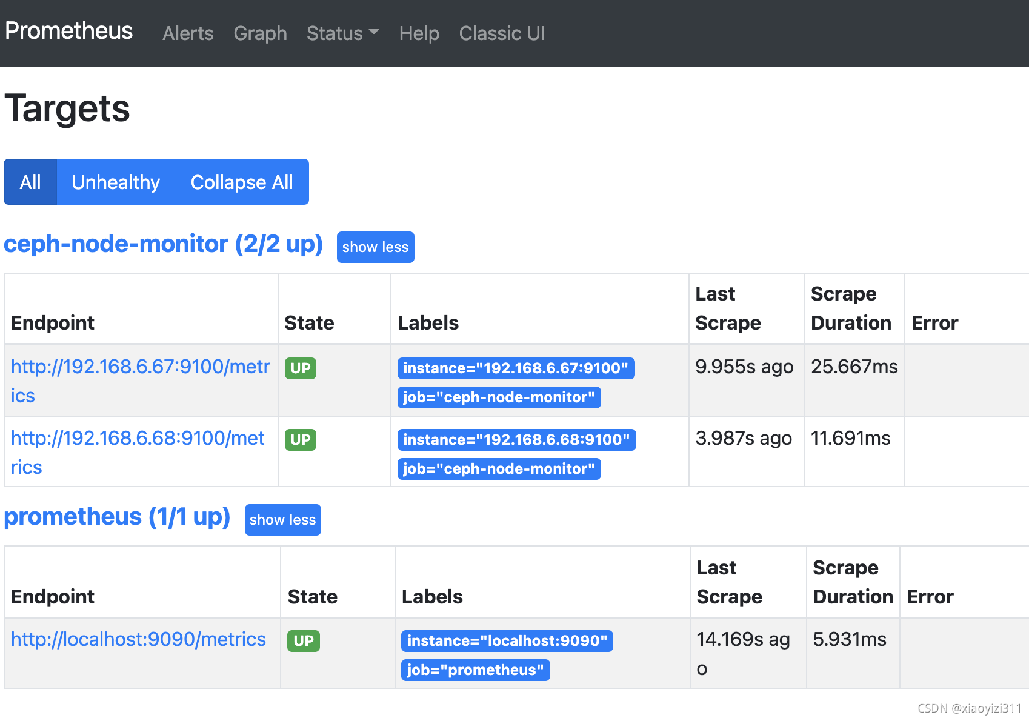
Task: Click label instance="192.168.6.68:9100"
Action: [x=516, y=440]
